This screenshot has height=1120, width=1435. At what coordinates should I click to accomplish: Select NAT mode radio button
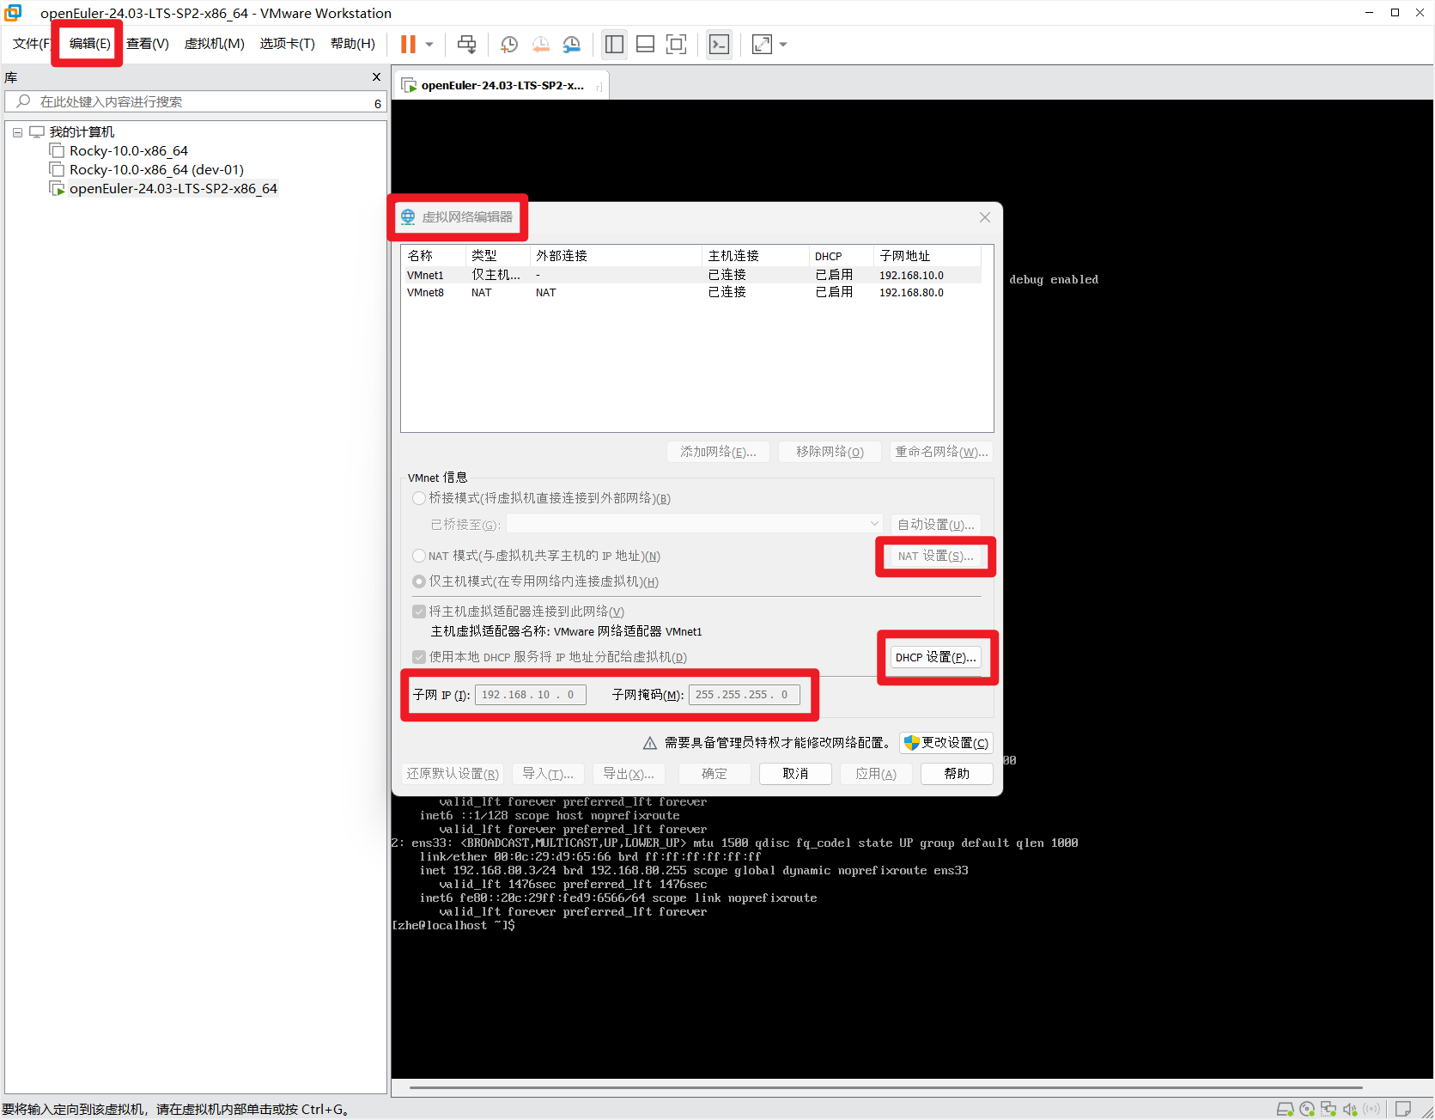(419, 556)
